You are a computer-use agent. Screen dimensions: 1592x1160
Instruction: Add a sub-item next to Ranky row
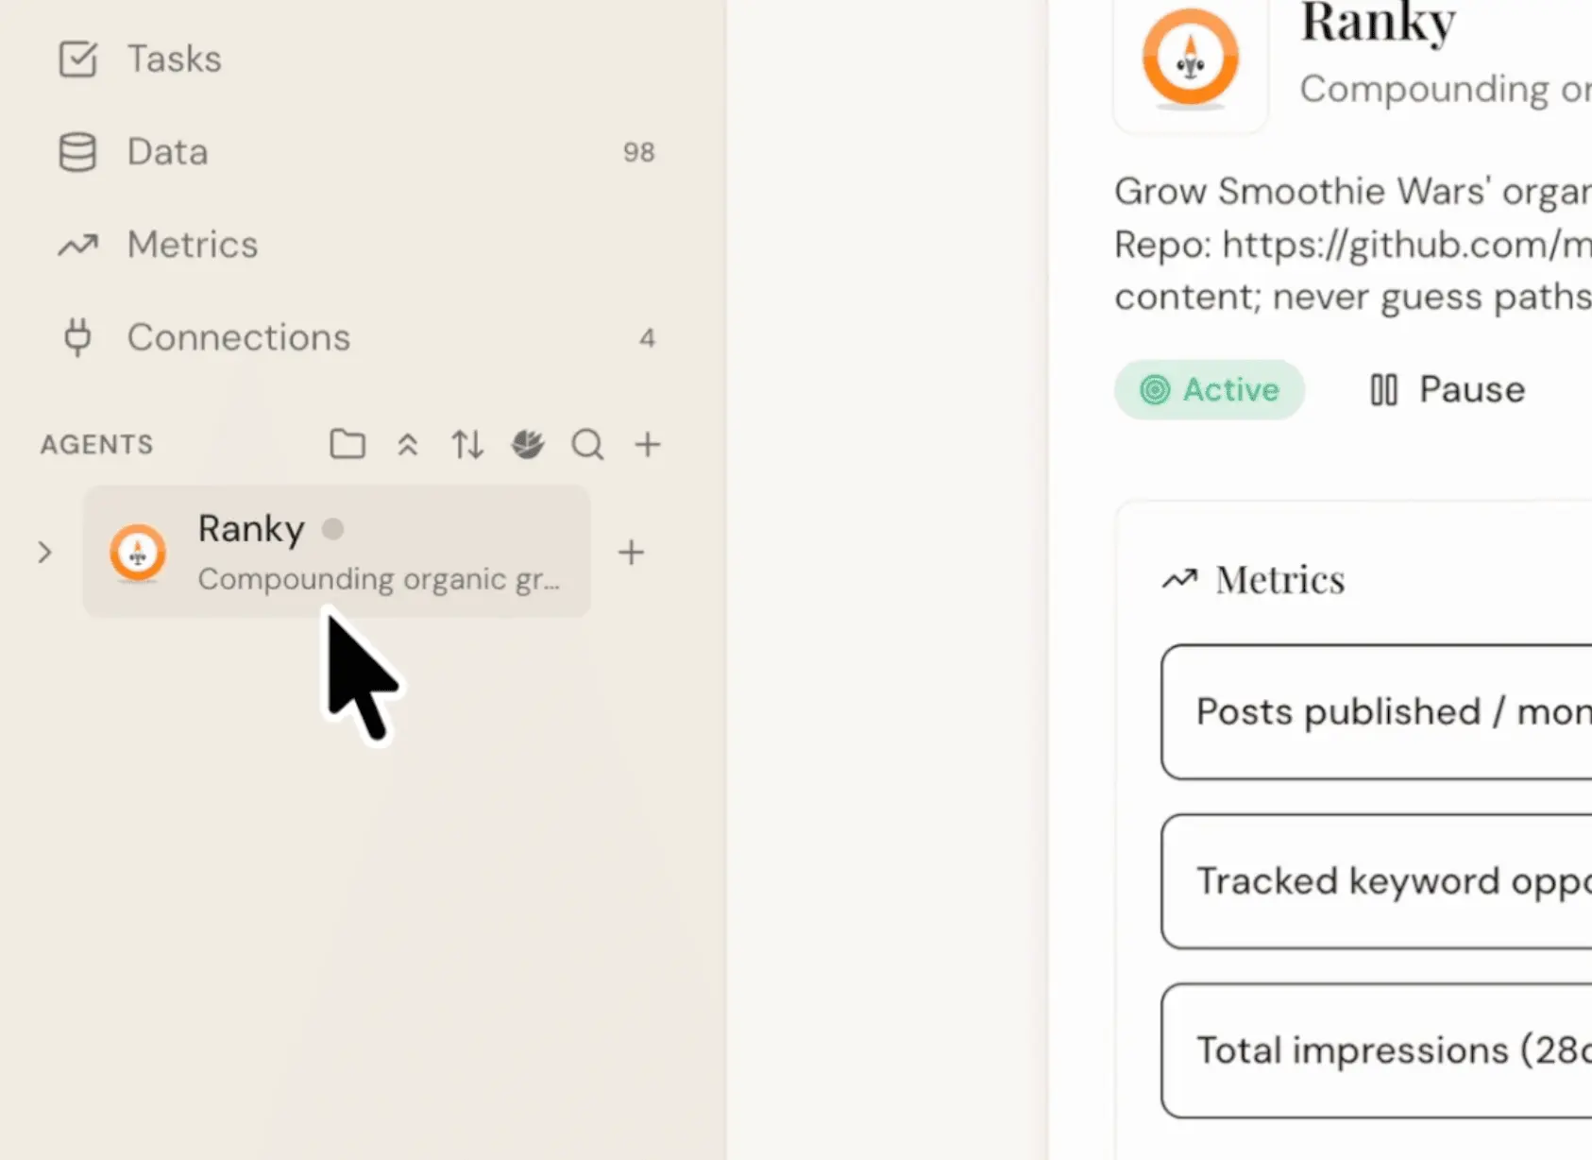click(632, 553)
